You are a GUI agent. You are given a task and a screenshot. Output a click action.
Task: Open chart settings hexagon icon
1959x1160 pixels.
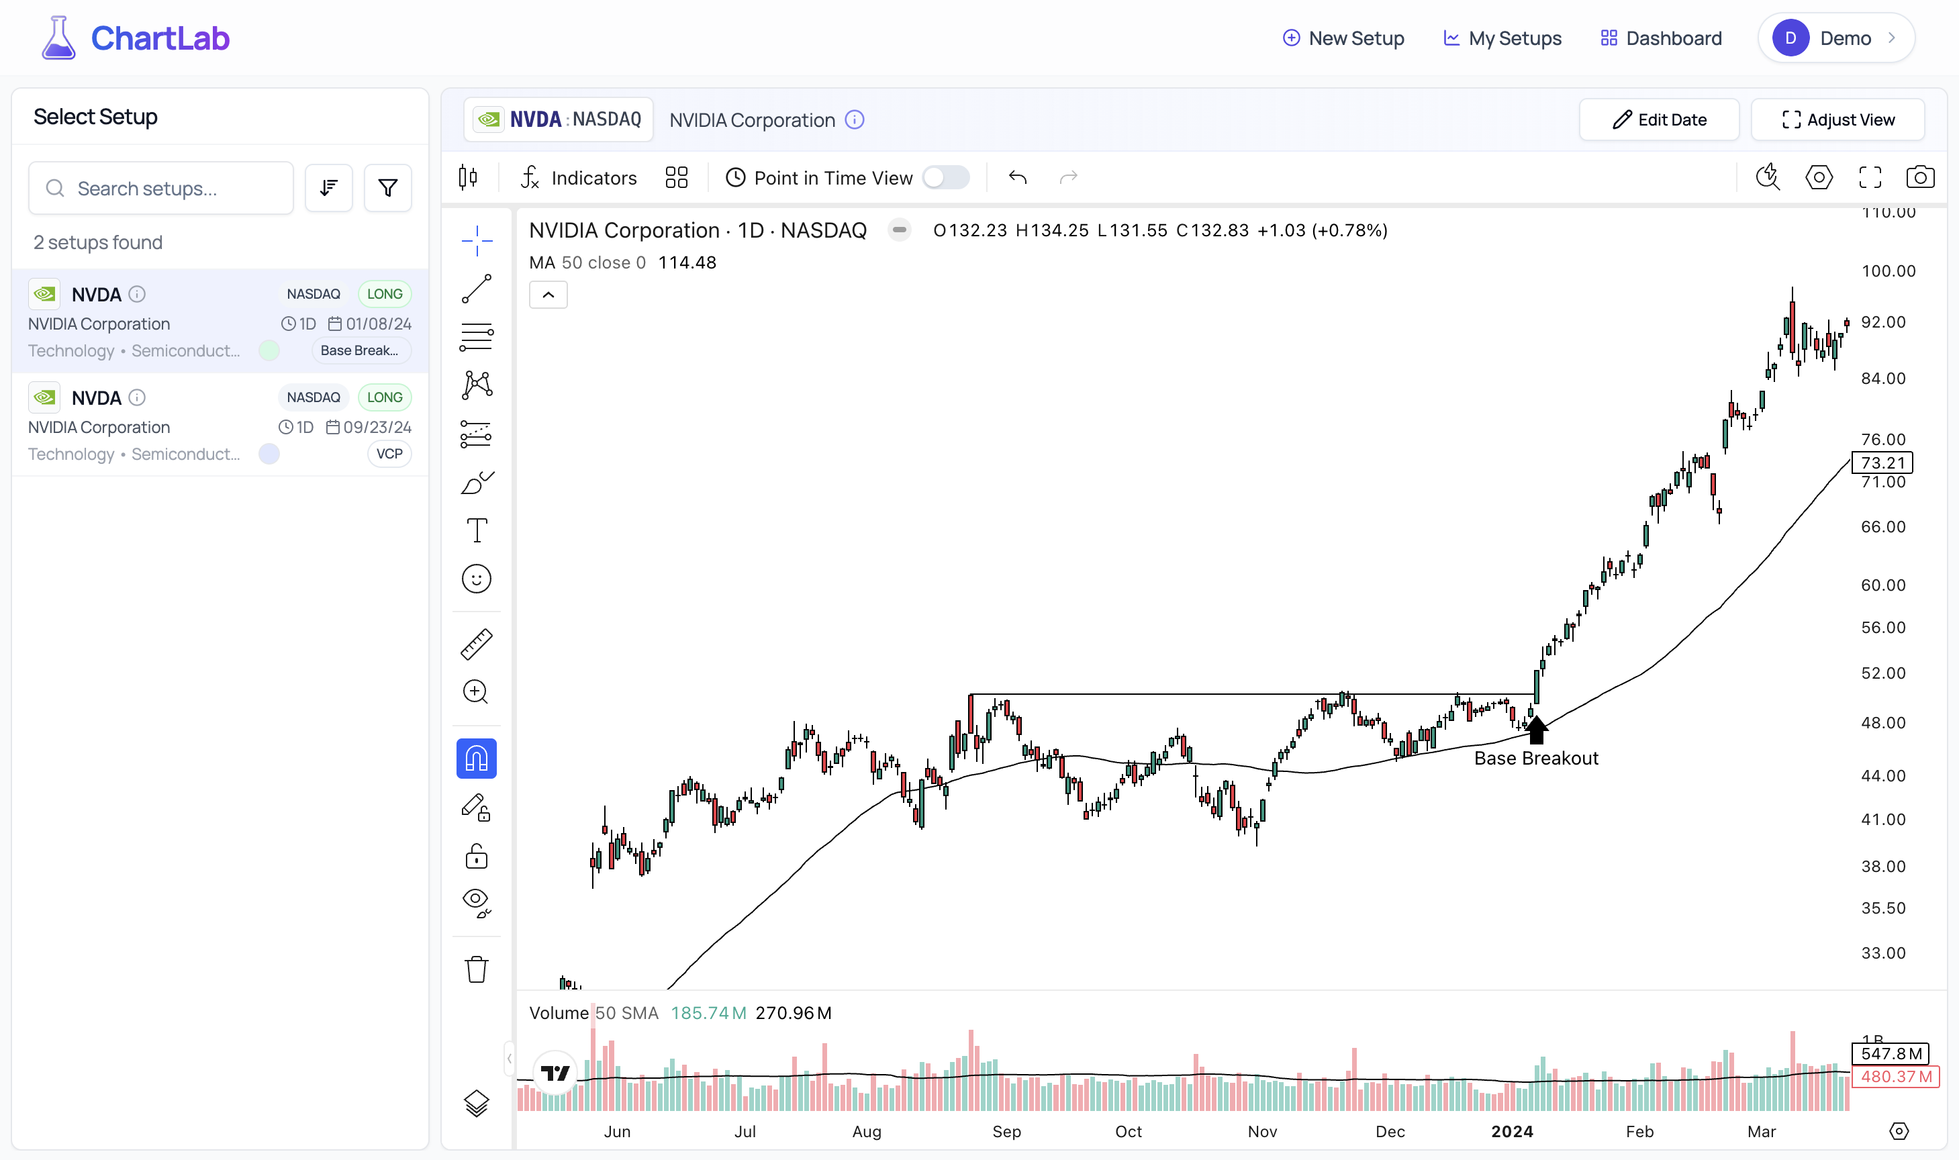pos(1819,177)
